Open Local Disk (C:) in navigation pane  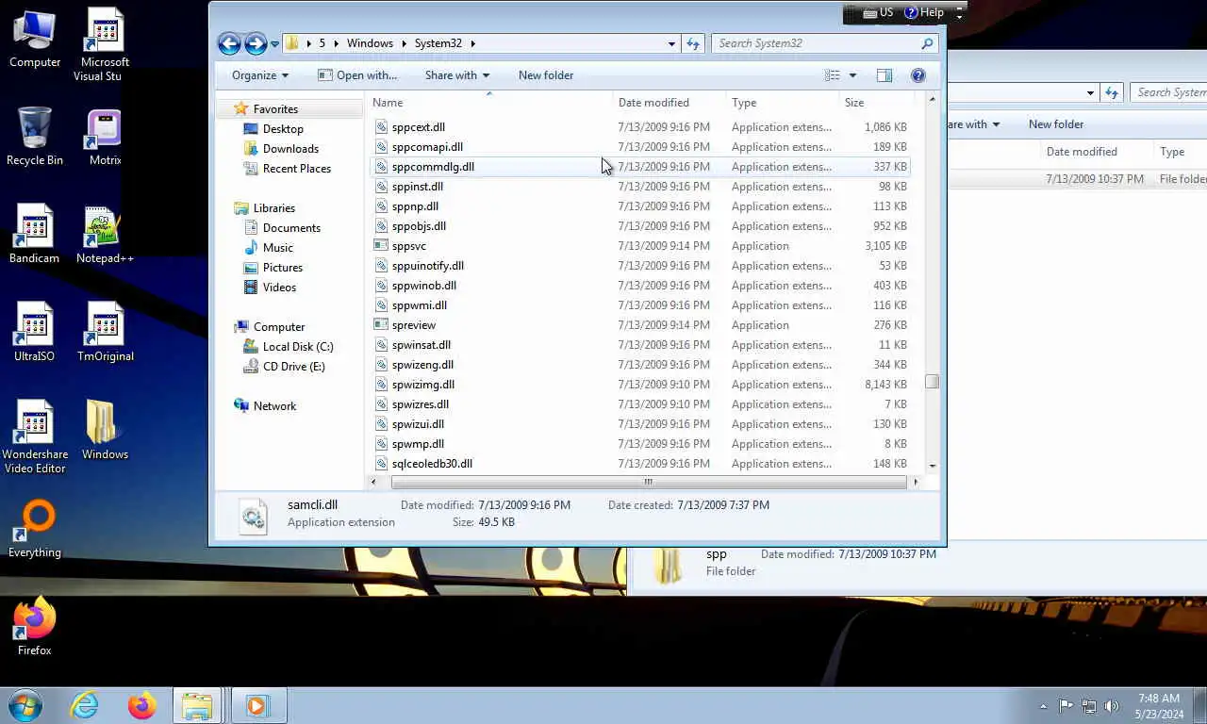[298, 347]
